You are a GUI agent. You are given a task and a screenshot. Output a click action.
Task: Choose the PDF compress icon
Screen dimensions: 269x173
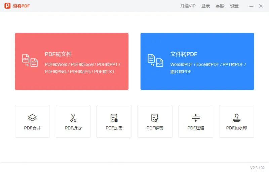coord(196,118)
